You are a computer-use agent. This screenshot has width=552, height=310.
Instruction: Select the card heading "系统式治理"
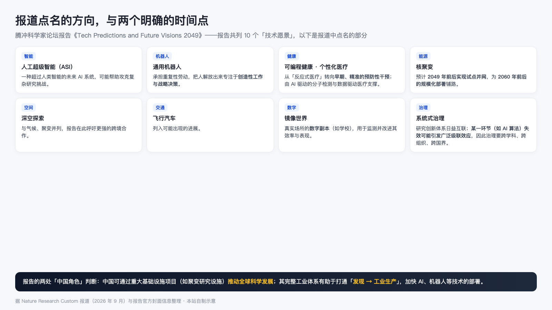(430, 118)
